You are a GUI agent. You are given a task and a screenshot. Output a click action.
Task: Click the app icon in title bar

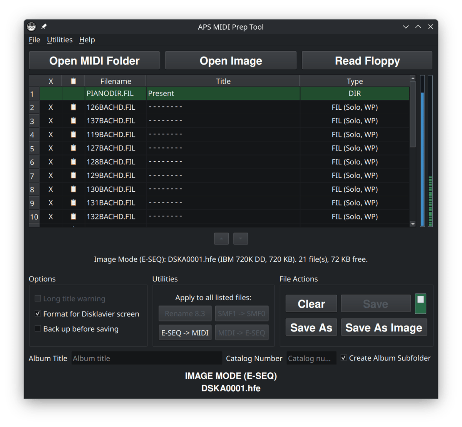[32, 27]
